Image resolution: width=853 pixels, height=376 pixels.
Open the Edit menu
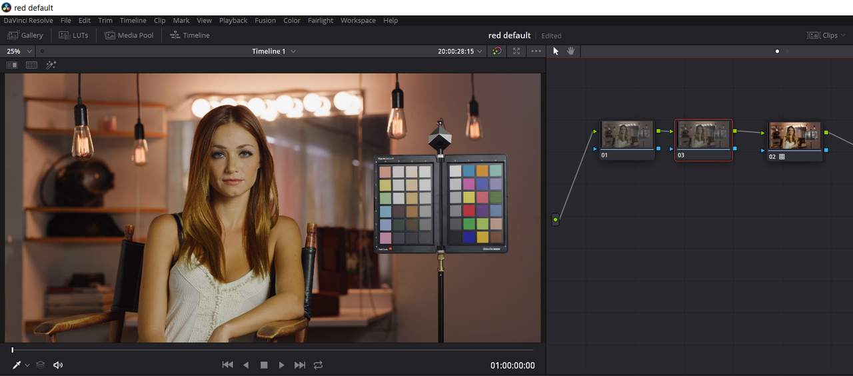pos(85,21)
